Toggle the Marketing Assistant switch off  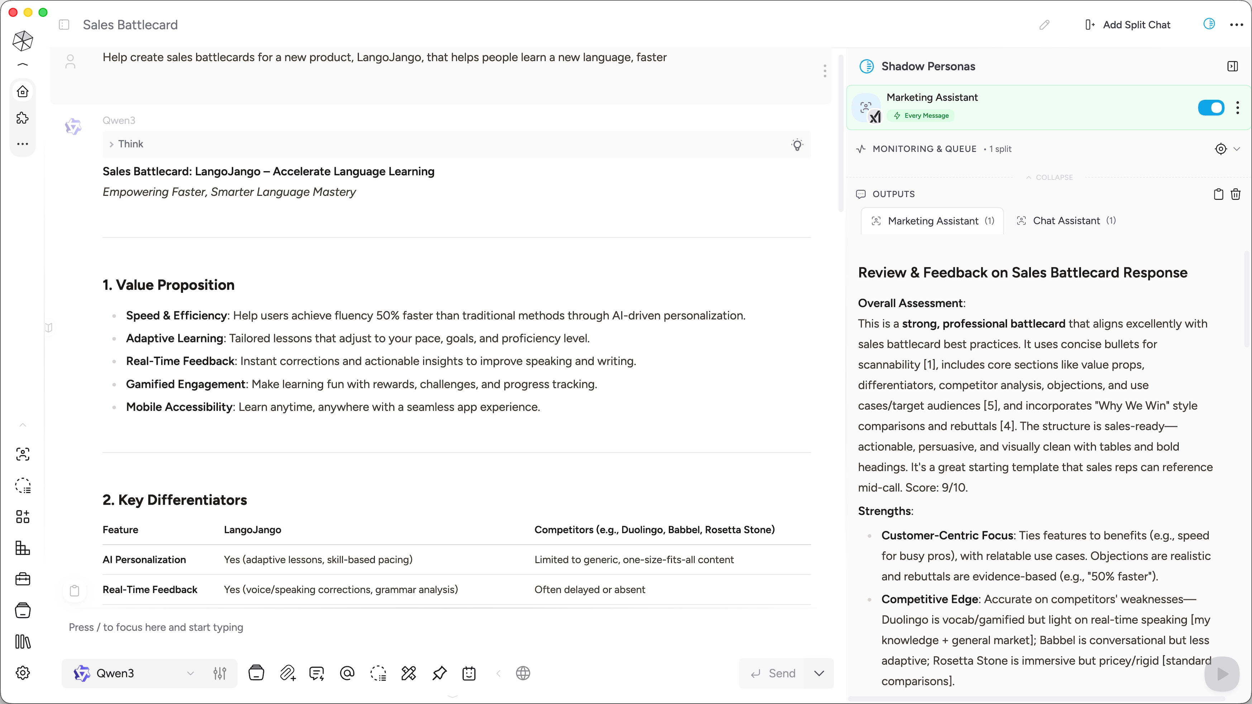(1211, 108)
